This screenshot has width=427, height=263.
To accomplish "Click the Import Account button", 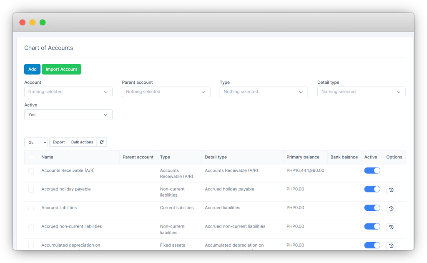I will [x=61, y=69].
